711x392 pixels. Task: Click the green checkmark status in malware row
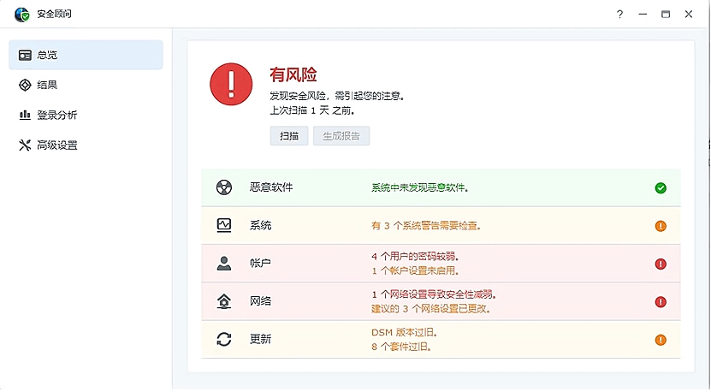coord(661,187)
